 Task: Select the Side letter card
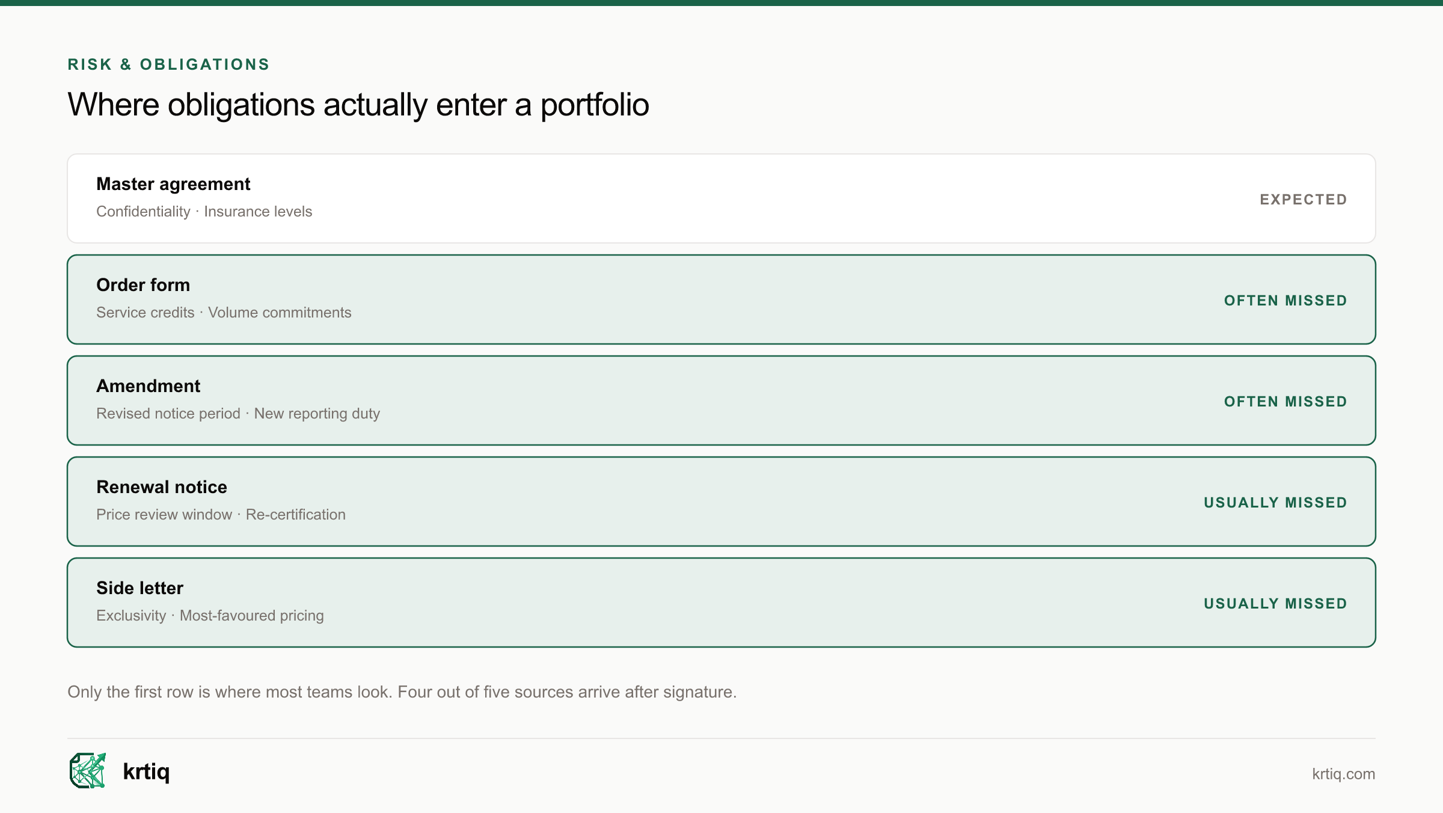point(721,603)
